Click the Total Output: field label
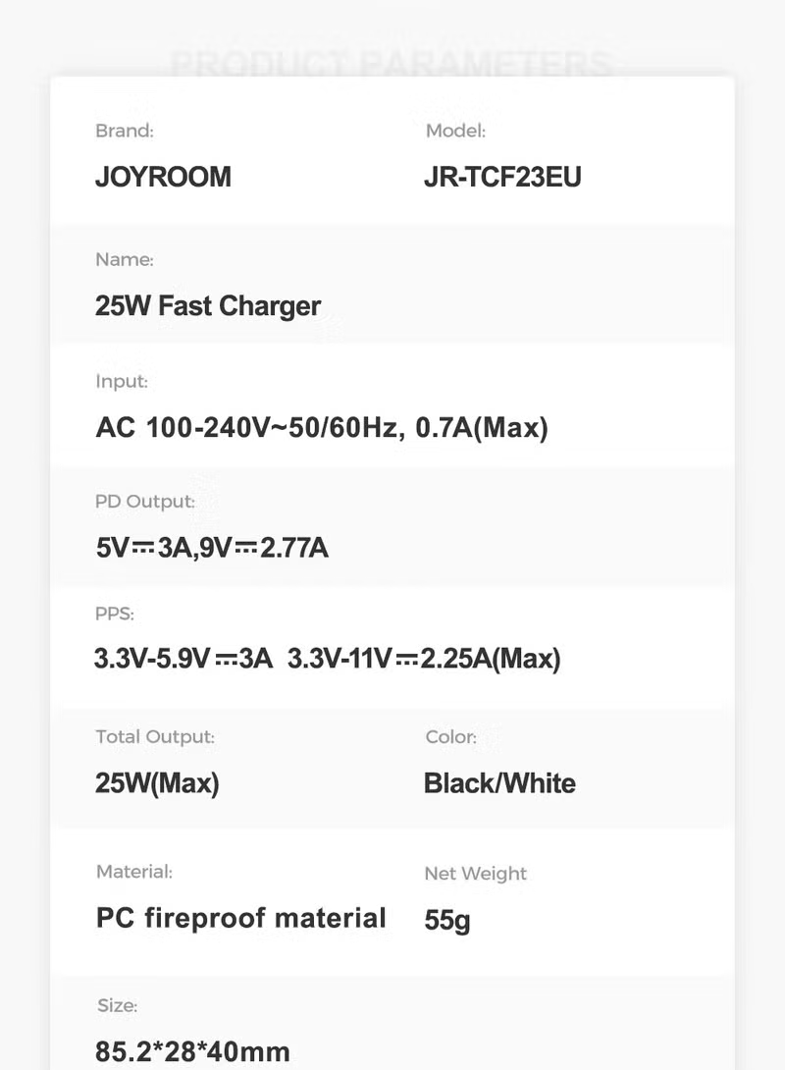 coord(155,736)
